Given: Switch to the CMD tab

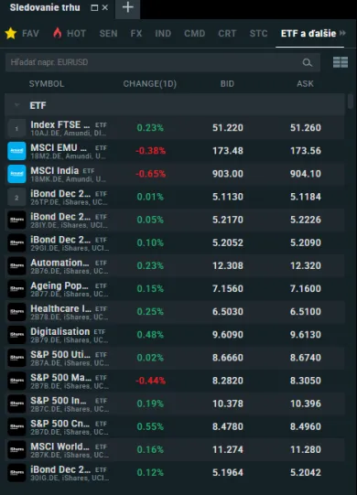Looking at the screenshot, I should click(x=195, y=34).
